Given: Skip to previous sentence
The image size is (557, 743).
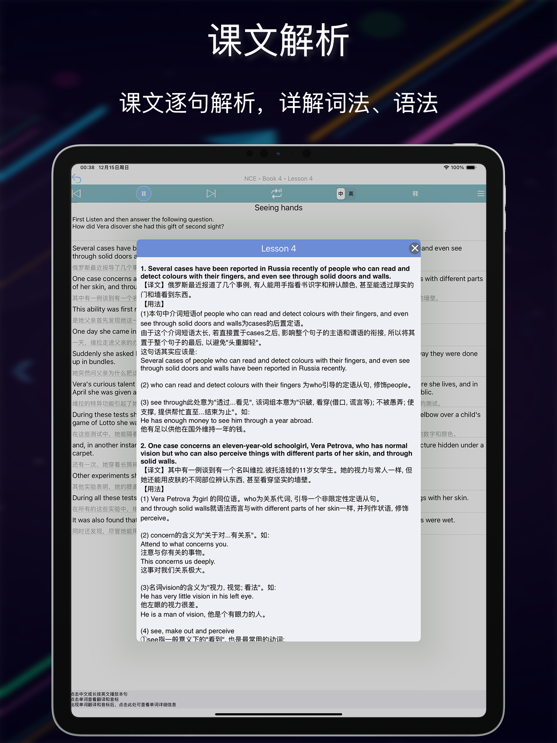Looking at the screenshot, I should [x=77, y=193].
